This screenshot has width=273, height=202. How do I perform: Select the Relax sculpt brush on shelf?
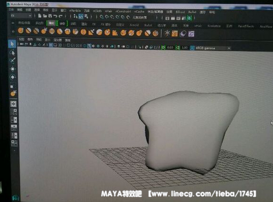click(x=36, y=31)
